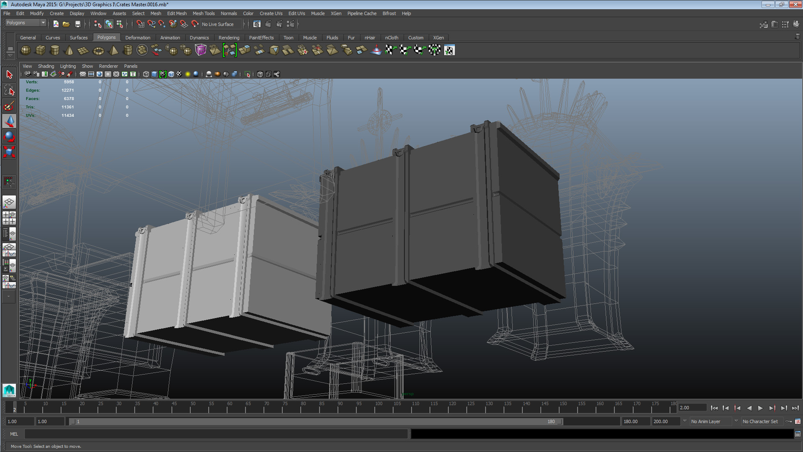Create a polygon sphere from the shelf
Screen dimensions: 803x452
click(26, 50)
